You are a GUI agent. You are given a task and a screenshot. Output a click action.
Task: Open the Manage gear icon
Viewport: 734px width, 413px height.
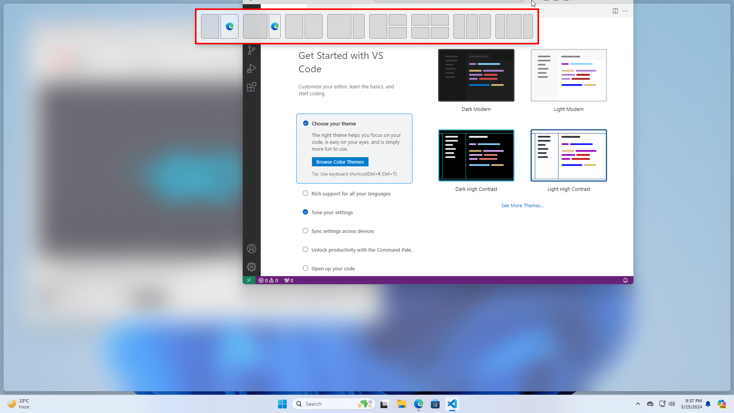click(251, 267)
